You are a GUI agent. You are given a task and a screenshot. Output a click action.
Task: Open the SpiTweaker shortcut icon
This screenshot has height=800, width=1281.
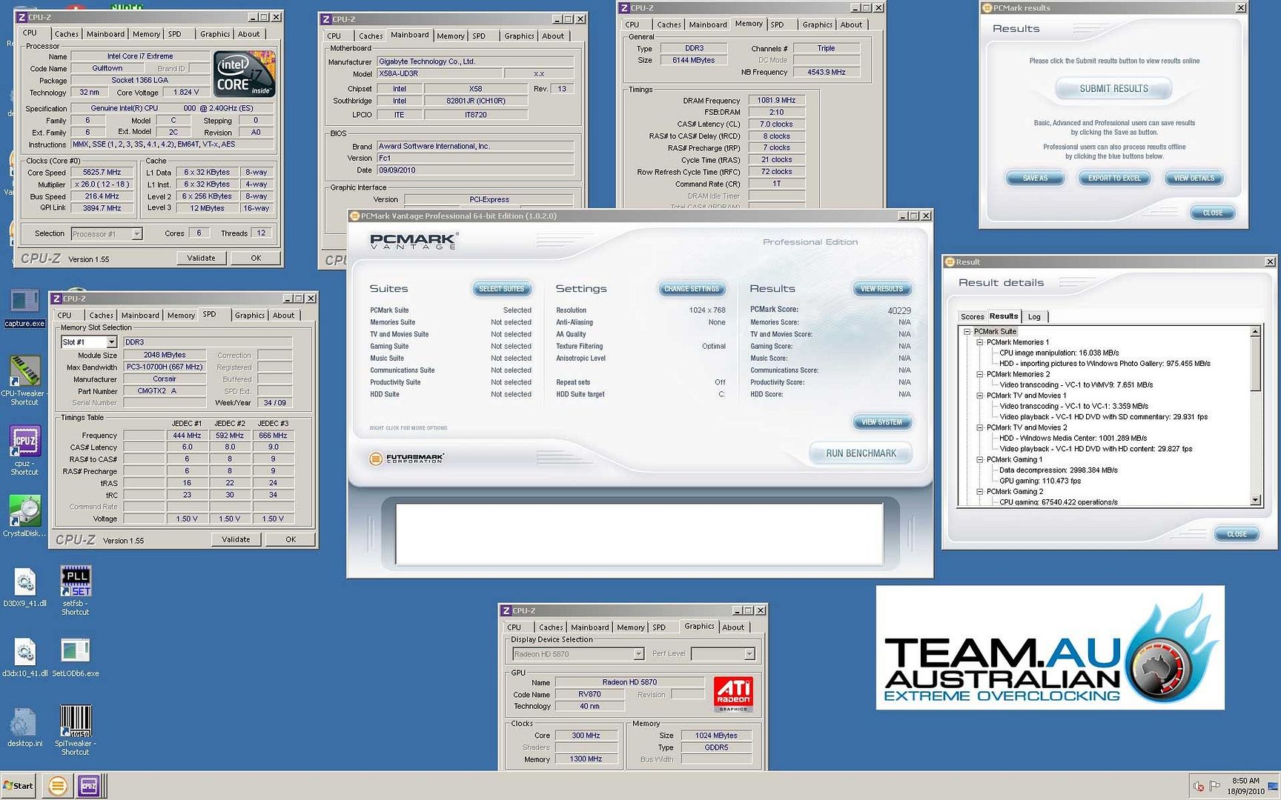[75, 720]
